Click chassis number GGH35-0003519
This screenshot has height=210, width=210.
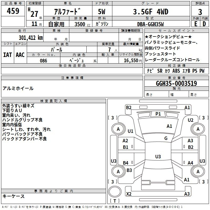[x=176, y=83]
